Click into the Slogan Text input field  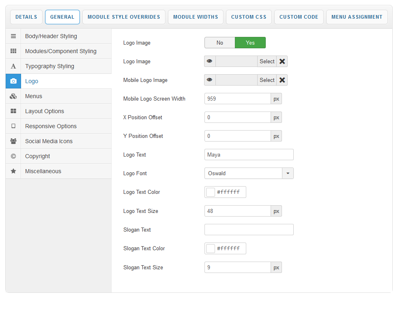pos(249,230)
